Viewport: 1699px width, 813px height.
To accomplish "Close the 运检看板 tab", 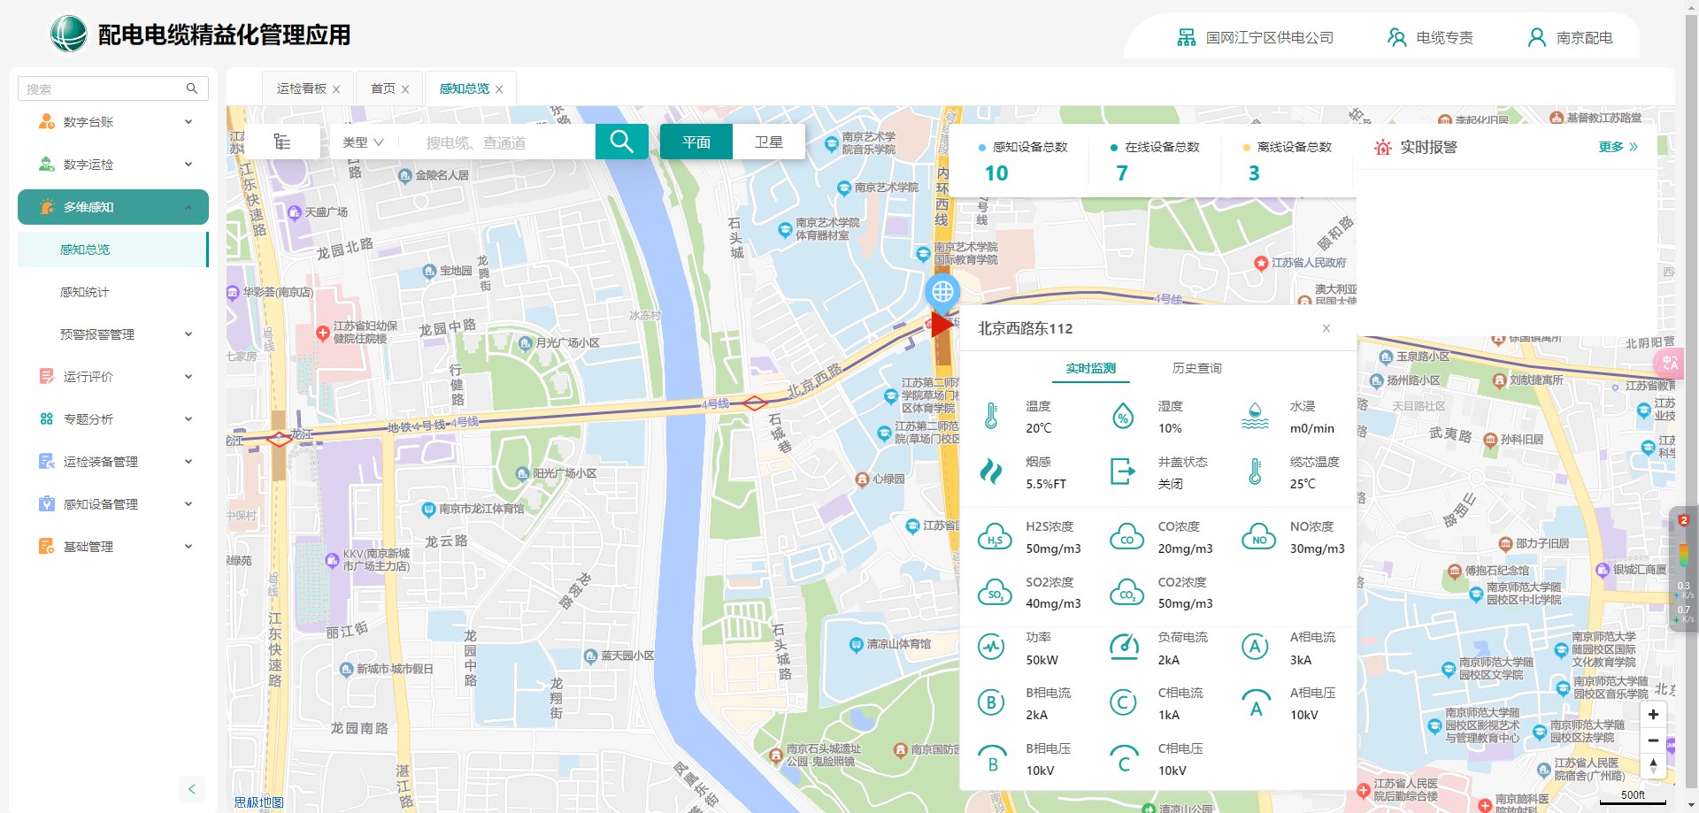I will tap(336, 89).
